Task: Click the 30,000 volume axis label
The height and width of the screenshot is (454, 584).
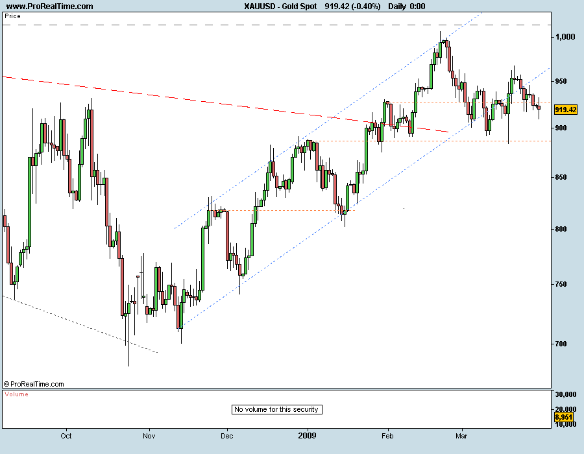Action: tap(565, 394)
